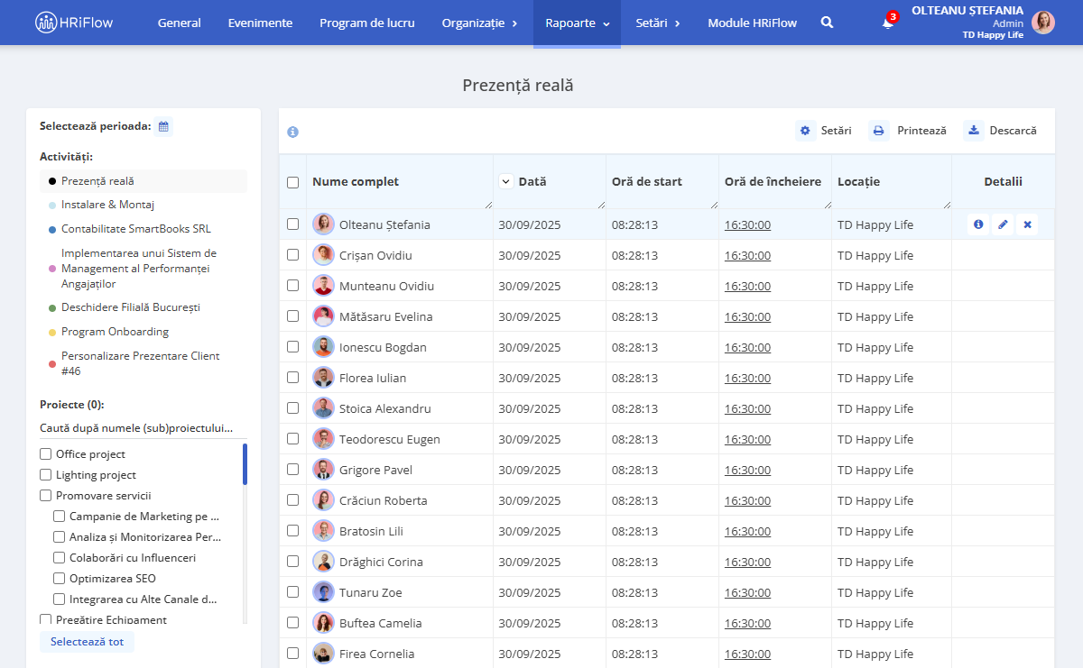Open the search magnifier in navbar

point(827,23)
